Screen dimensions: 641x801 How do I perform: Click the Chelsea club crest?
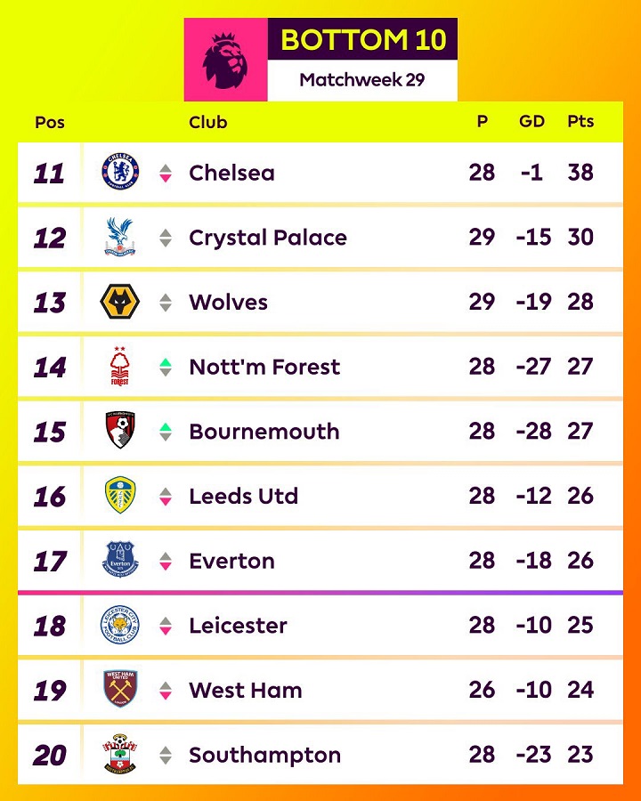tap(120, 172)
